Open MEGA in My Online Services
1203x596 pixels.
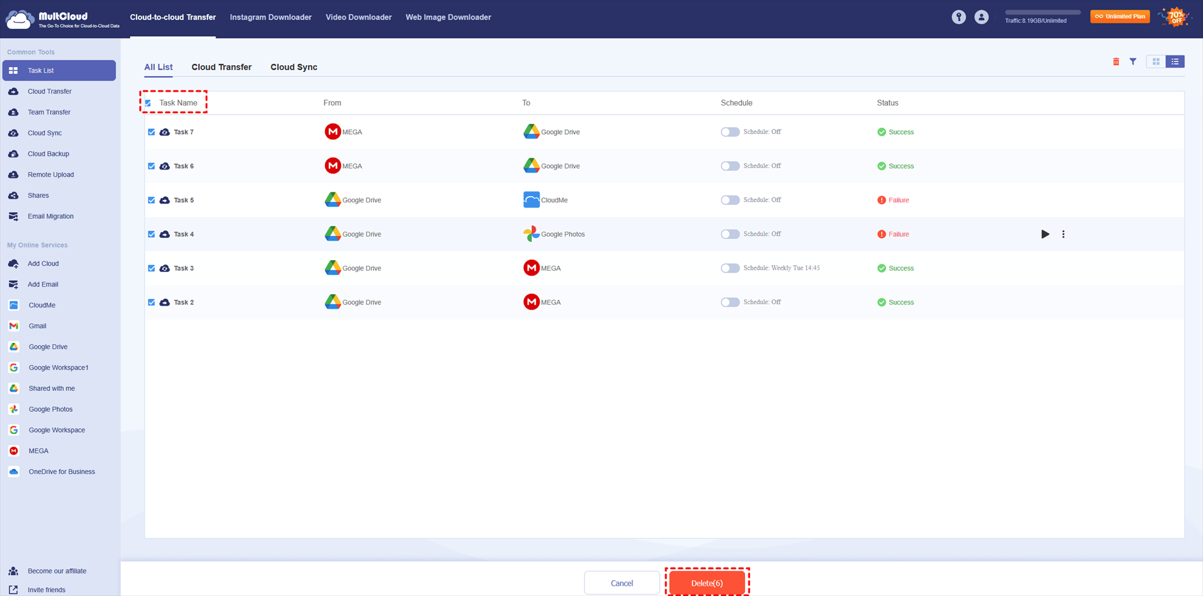[38, 450]
